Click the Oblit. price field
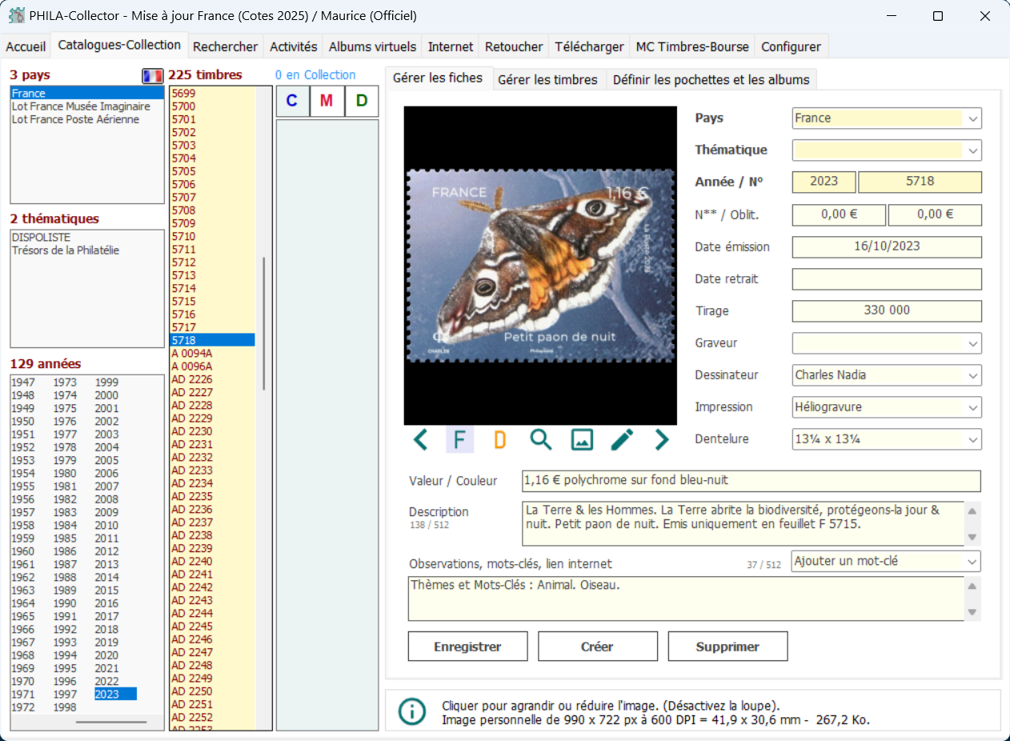Screen dimensions: 1010x741 click(935, 214)
